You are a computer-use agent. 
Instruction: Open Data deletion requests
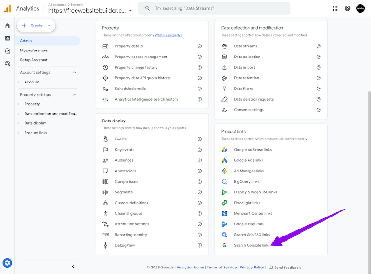tap(254, 99)
